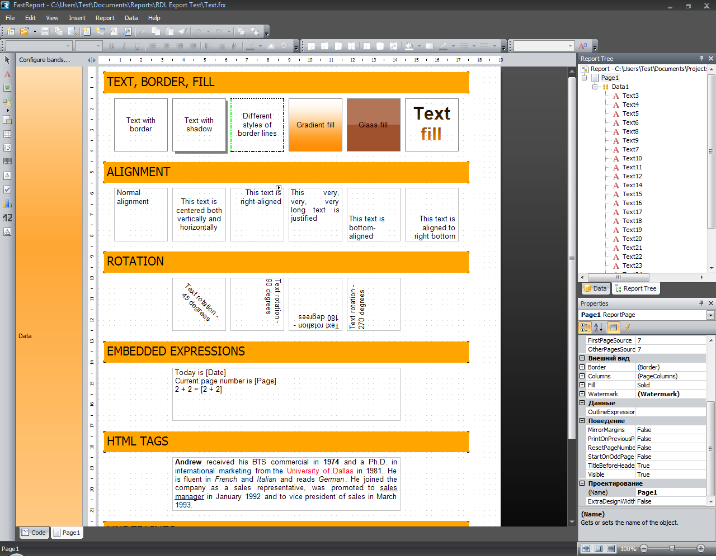This screenshot has height=560, width=716.
Task: Switch Properties to alphabetical sort
Action: (x=598, y=328)
